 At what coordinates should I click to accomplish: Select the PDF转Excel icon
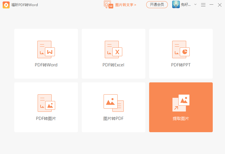coord(113,49)
